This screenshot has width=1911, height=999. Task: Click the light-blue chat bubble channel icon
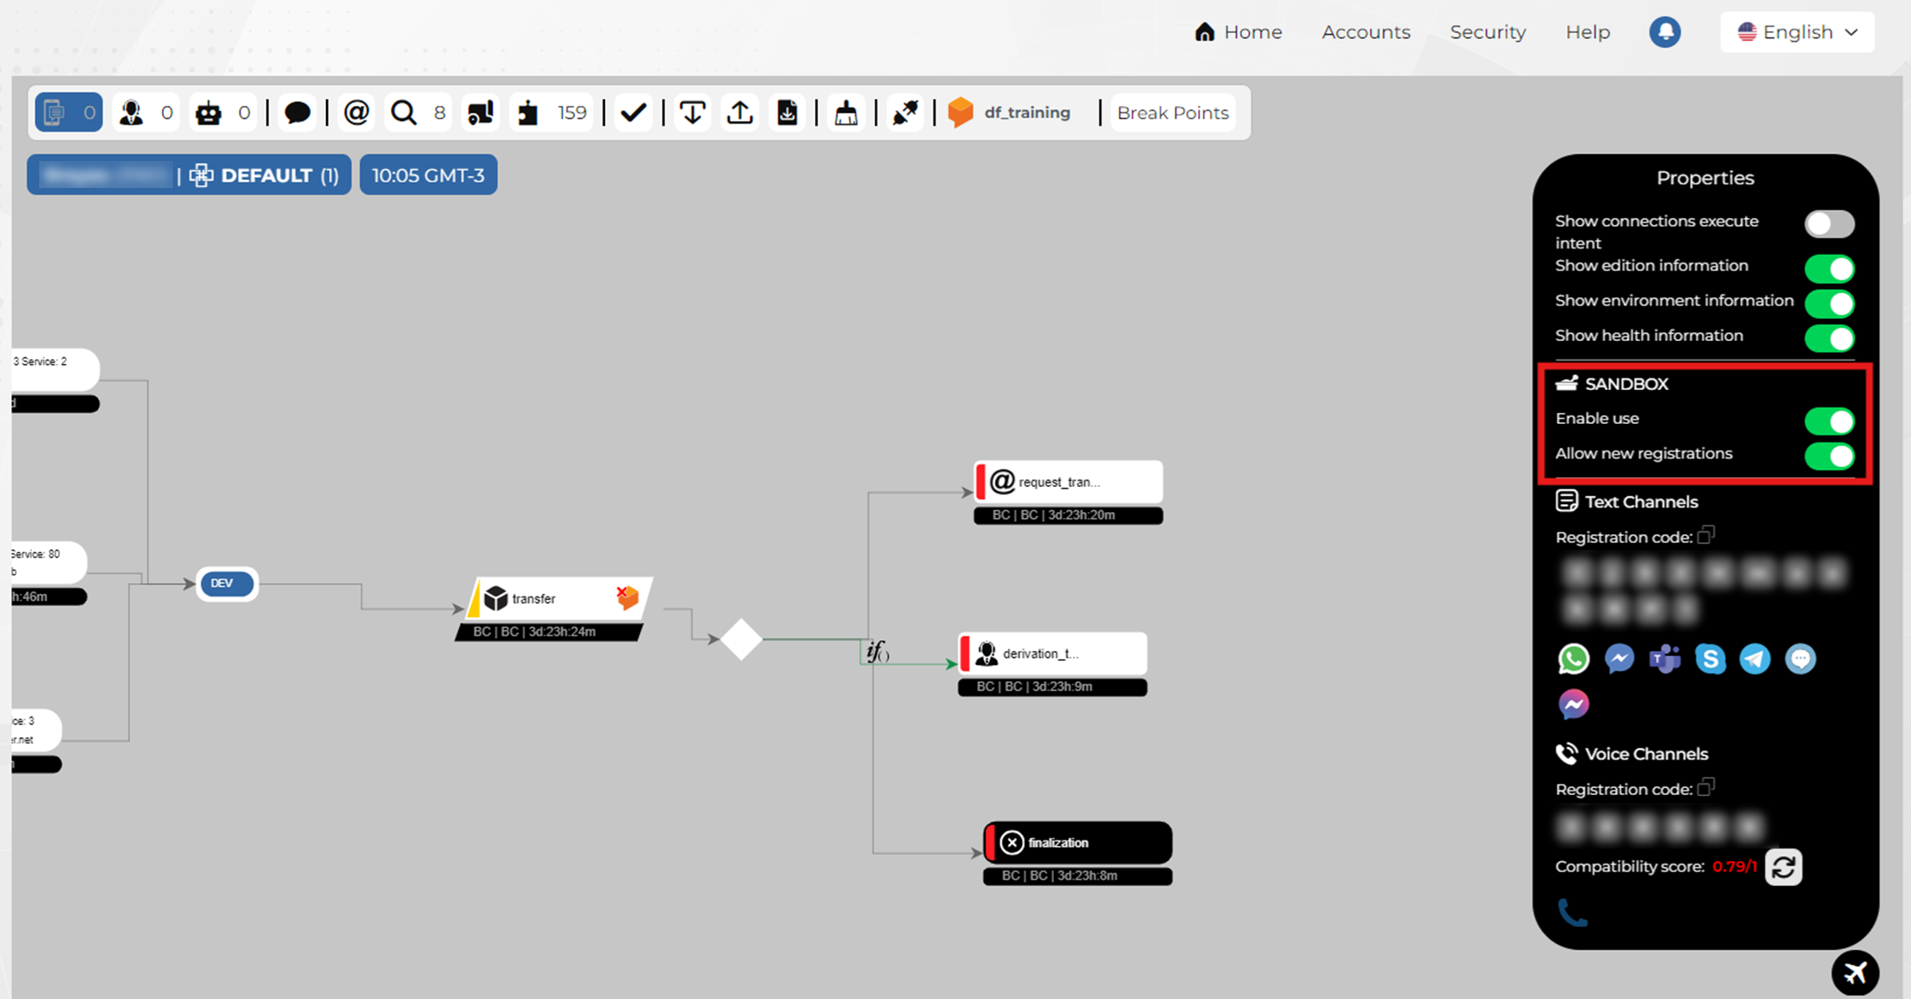(1801, 659)
